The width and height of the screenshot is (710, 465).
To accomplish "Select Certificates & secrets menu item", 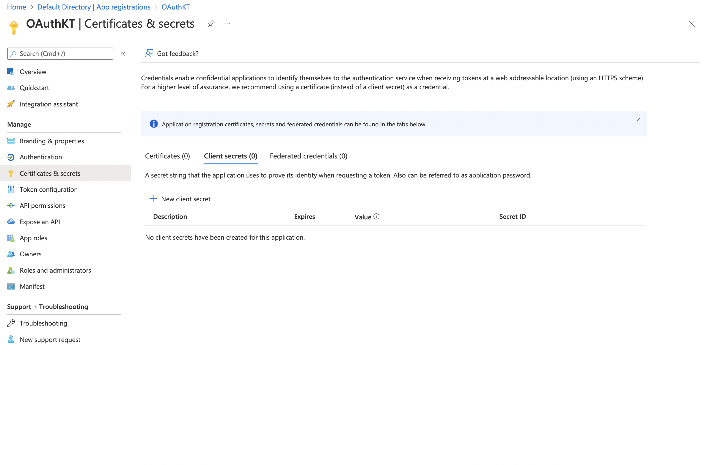I will (x=66, y=173).
